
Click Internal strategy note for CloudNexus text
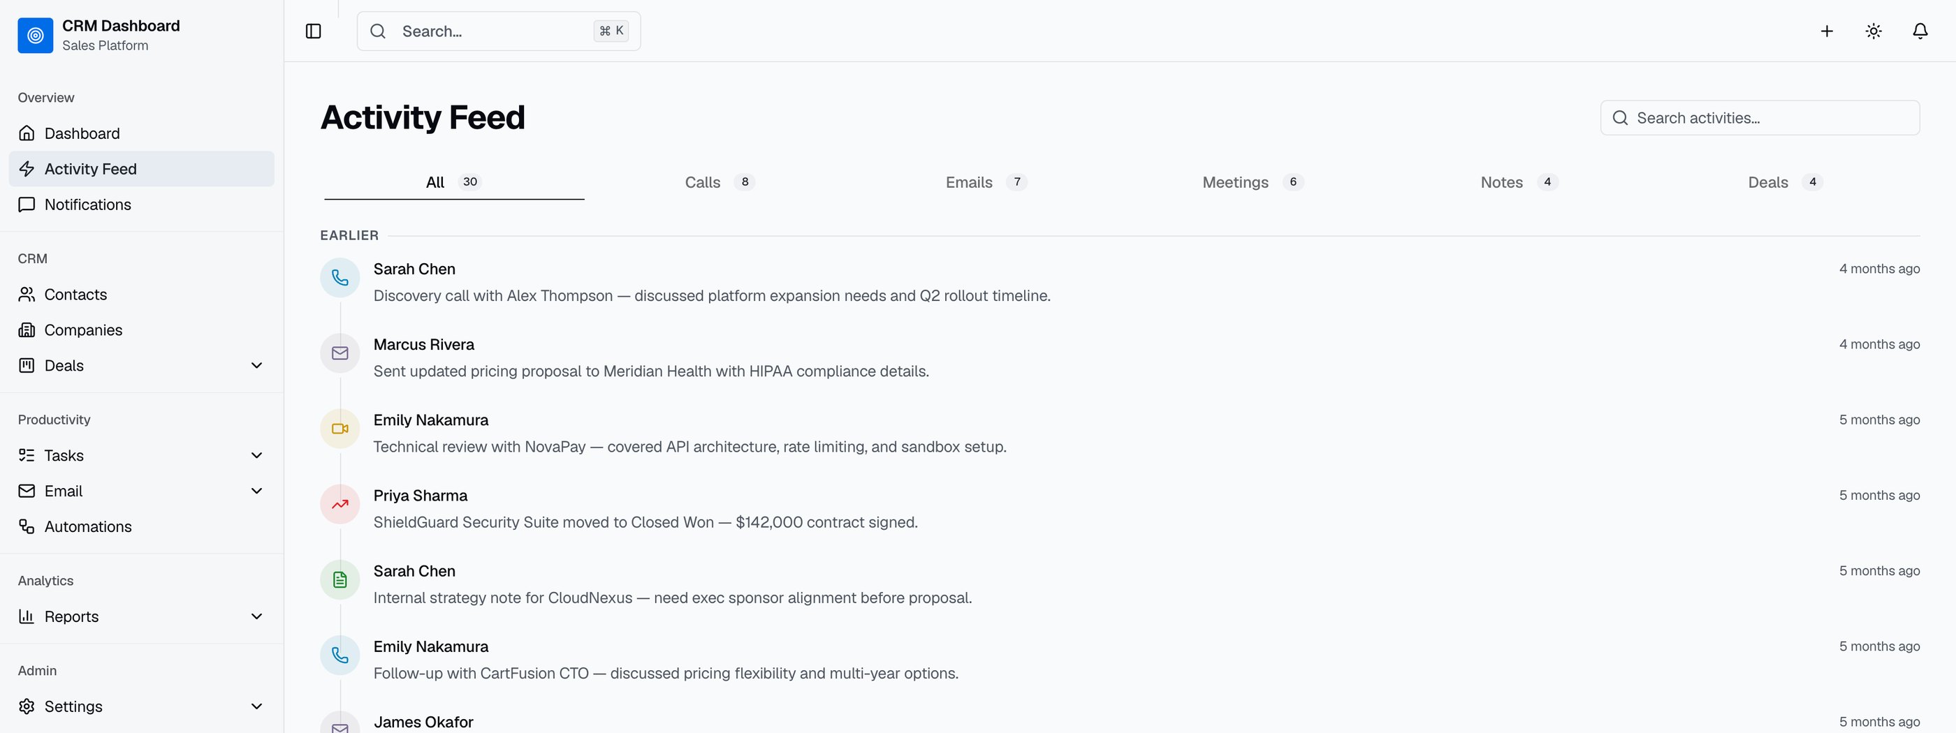tap(673, 598)
